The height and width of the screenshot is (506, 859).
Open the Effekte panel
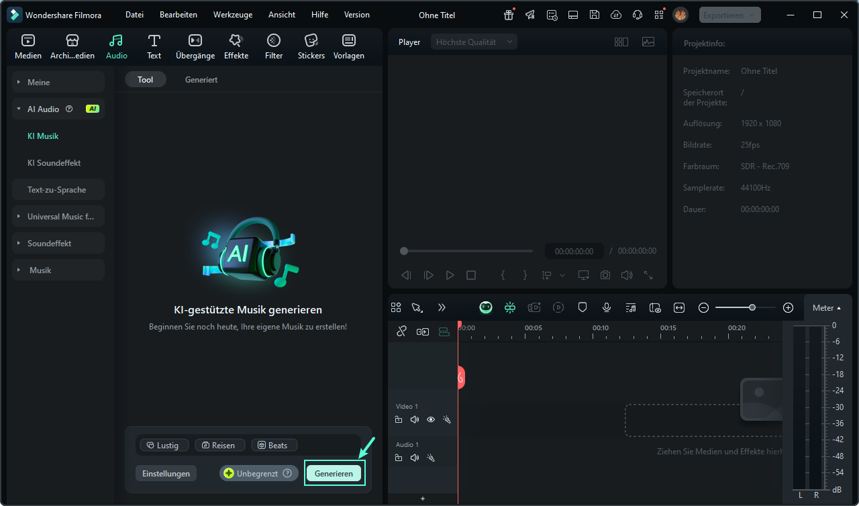(236, 47)
